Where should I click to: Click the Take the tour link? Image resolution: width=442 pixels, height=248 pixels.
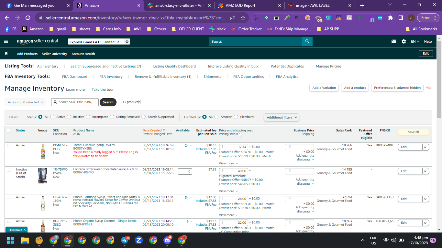pyautogui.click(x=103, y=89)
